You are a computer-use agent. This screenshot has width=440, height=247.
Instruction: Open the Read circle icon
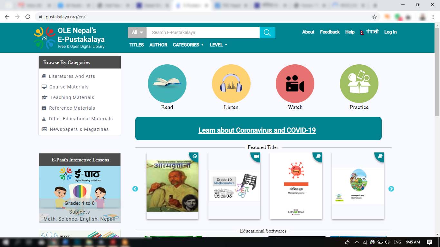[x=167, y=84]
